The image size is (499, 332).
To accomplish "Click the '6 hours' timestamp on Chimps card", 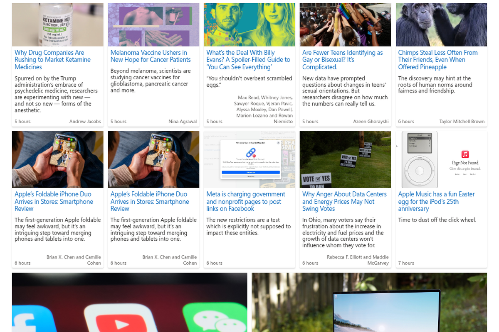I will click(406, 122).
